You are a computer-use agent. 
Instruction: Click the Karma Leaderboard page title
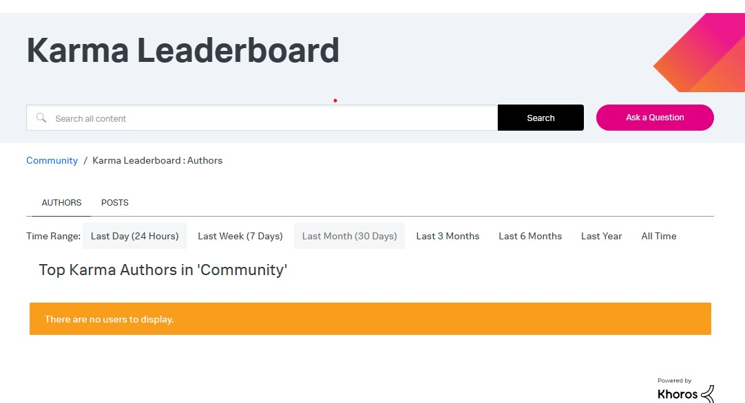click(182, 50)
